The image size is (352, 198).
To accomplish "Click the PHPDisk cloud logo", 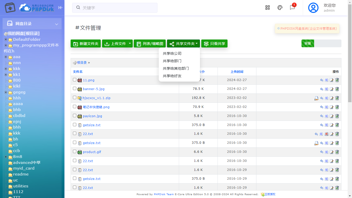I will click(x=37, y=8).
